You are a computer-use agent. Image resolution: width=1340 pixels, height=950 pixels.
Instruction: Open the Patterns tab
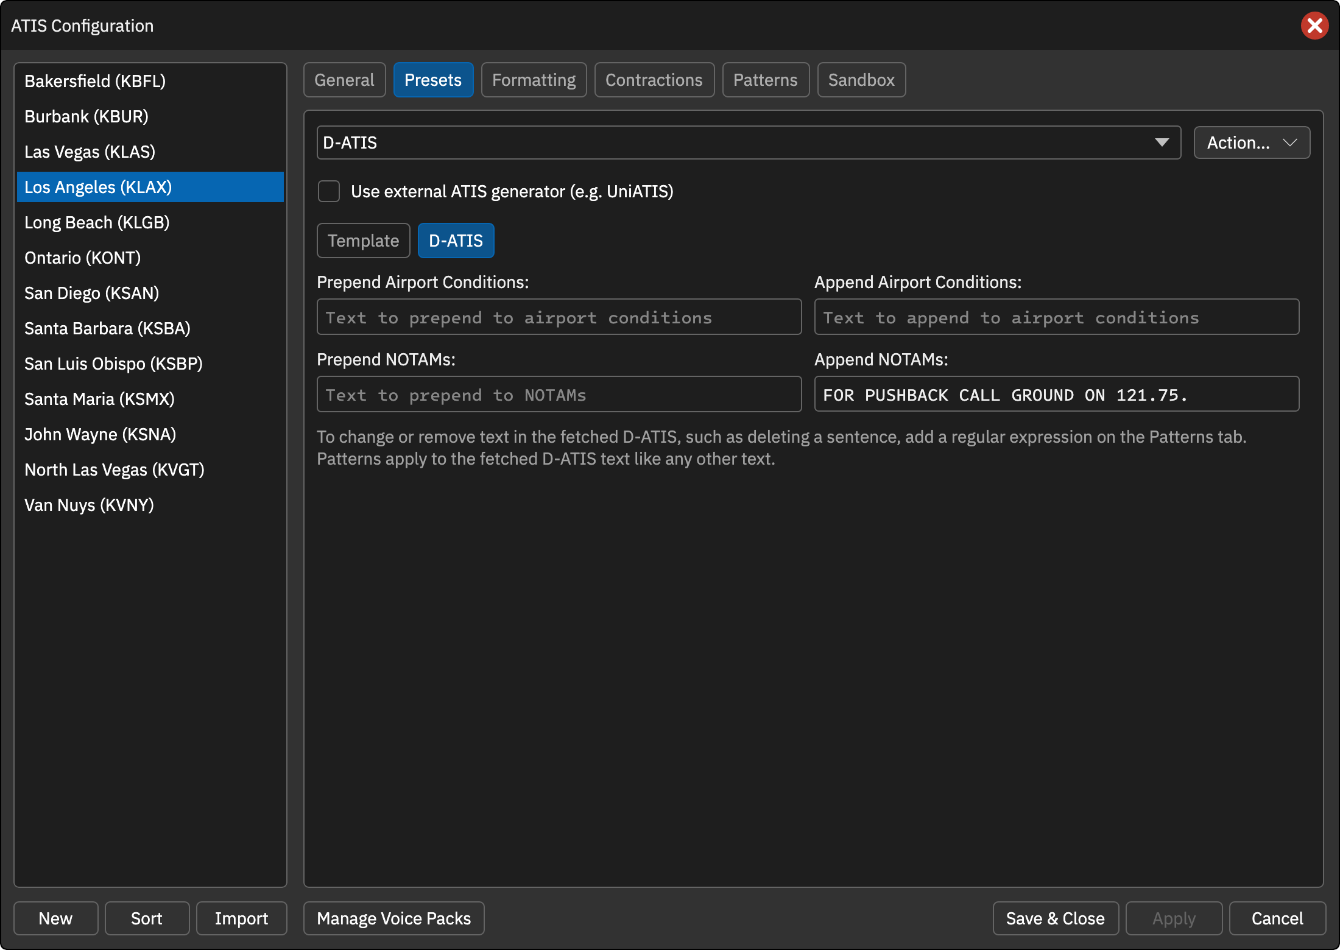(x=766, y=80)
